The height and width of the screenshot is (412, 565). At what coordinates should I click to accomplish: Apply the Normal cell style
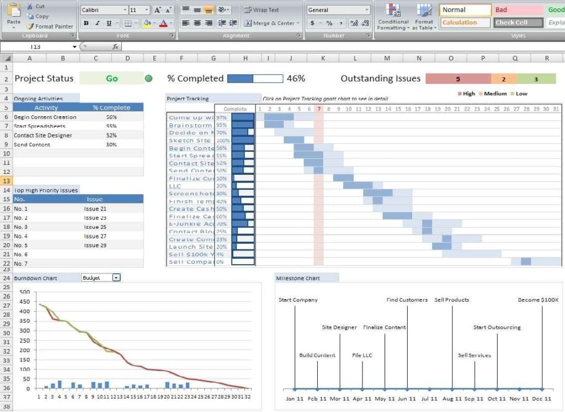pyautogui.click(x=464, y=9)
